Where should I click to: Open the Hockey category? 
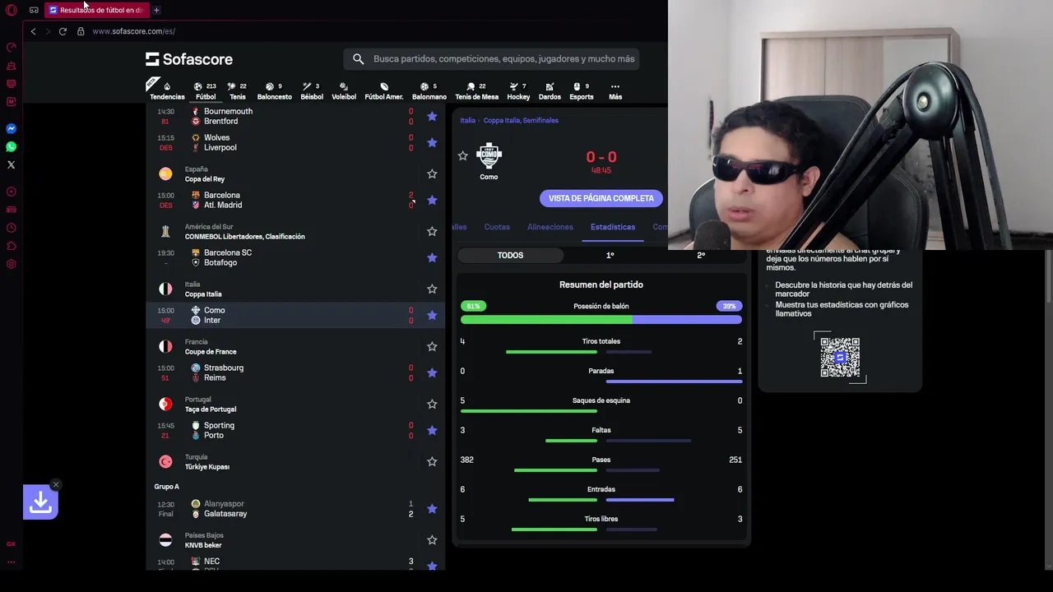point(518,90)
